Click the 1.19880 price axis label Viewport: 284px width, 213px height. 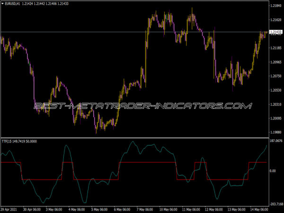[275, 132]
